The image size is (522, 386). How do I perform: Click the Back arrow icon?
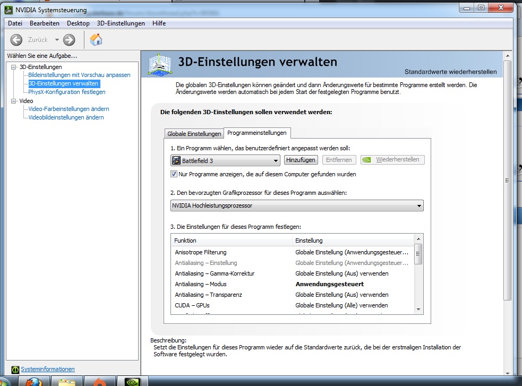tap(16, 40)
